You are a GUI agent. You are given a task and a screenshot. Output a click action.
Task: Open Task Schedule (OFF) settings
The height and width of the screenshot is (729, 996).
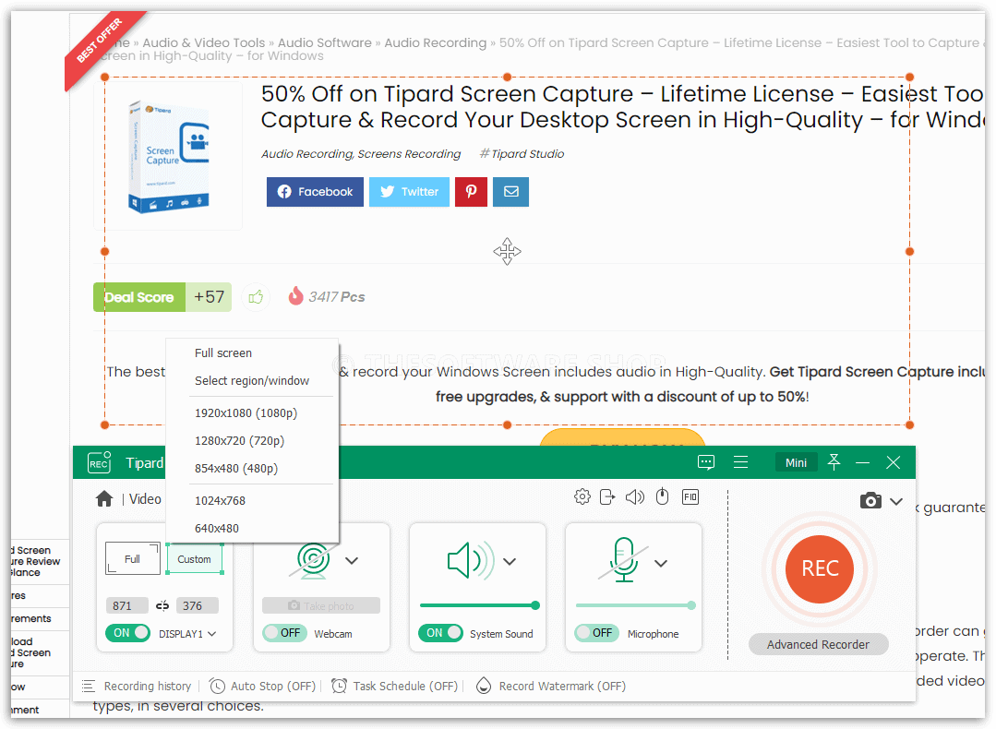tap(394, 686)
